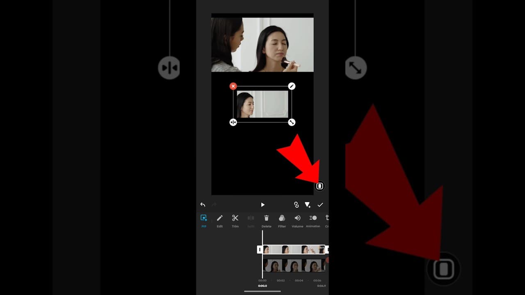This screenshot has height=295, width=525.
Task: Tap the undo arrow
Action: click(203, 204)
